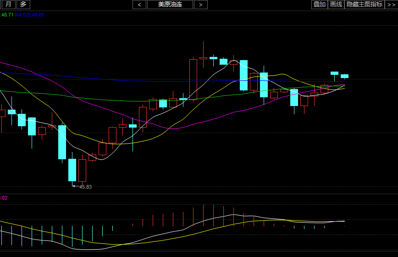398x257 pixels.
Task: Click the candle with the highest upper wick
Action: [203, 58]
